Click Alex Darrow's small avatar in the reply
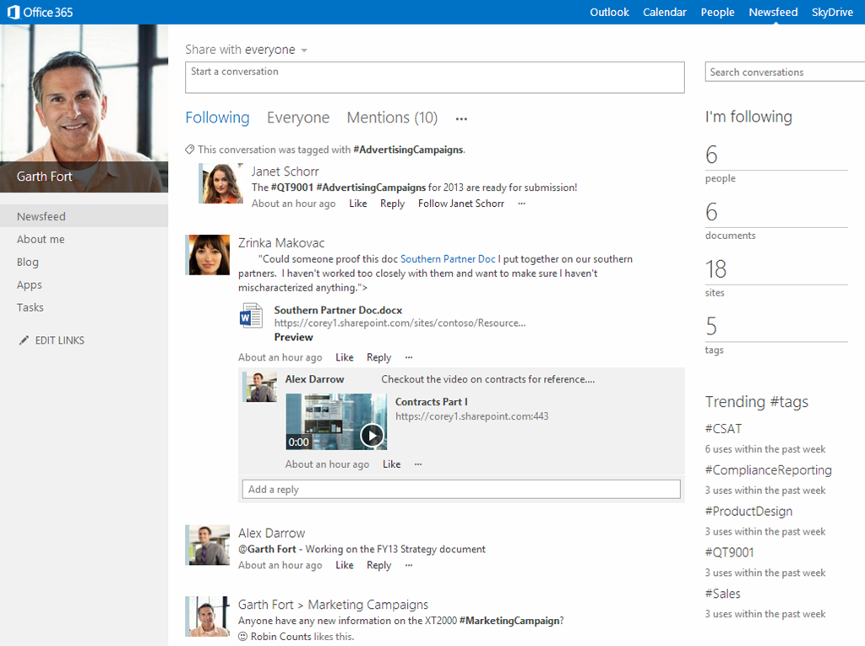 (260, 387)
